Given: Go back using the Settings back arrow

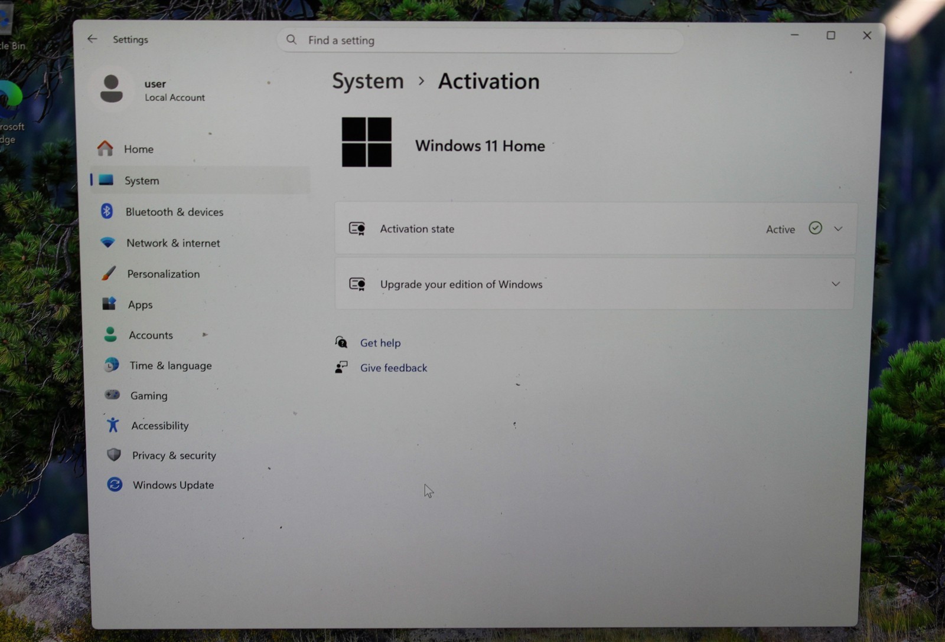Looking at the screenshot, I should 92,39.
